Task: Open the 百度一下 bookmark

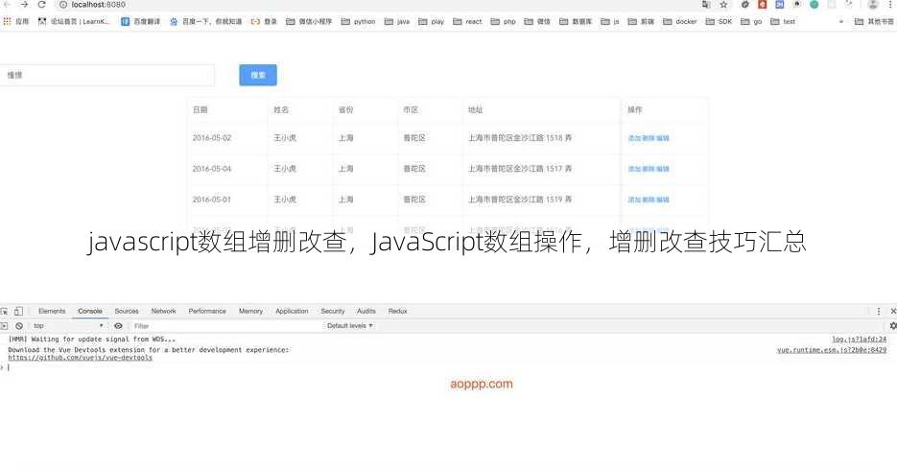Action: [x=206, y=21]
